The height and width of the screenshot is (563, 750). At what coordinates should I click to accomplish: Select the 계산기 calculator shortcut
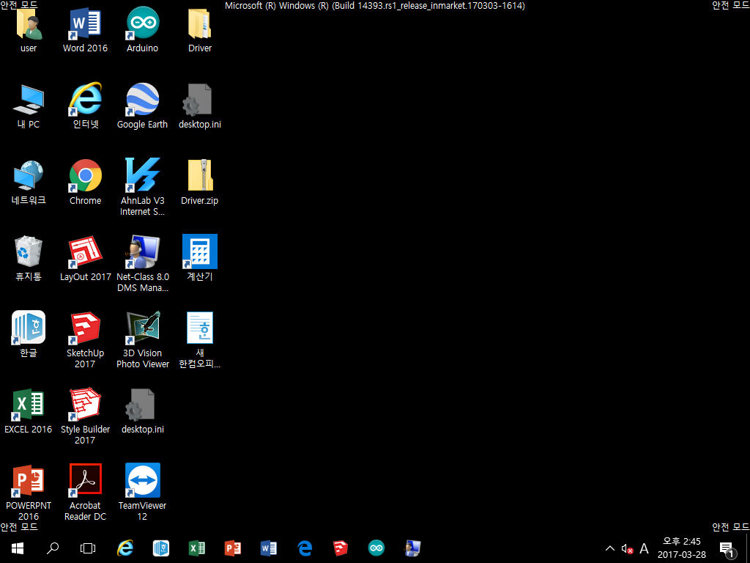click(200, 258)
